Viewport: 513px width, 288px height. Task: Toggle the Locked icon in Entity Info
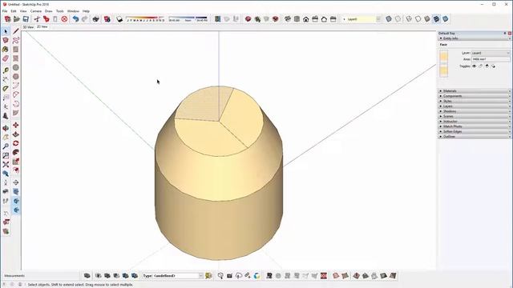(480, 66)
